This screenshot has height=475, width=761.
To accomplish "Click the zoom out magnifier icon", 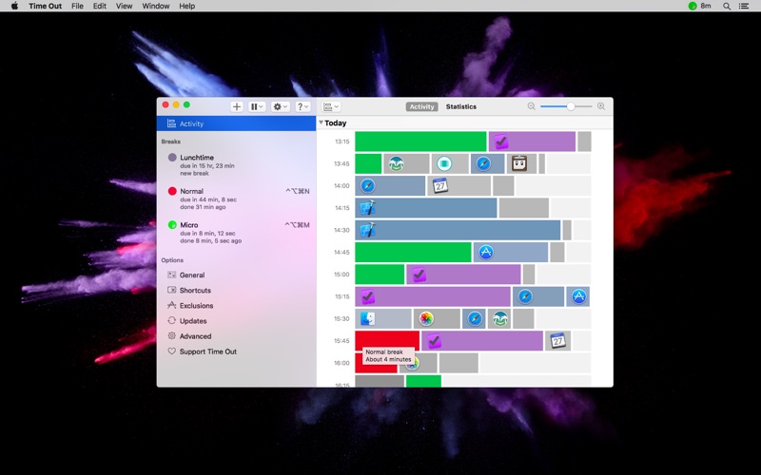I will (532, 106).
